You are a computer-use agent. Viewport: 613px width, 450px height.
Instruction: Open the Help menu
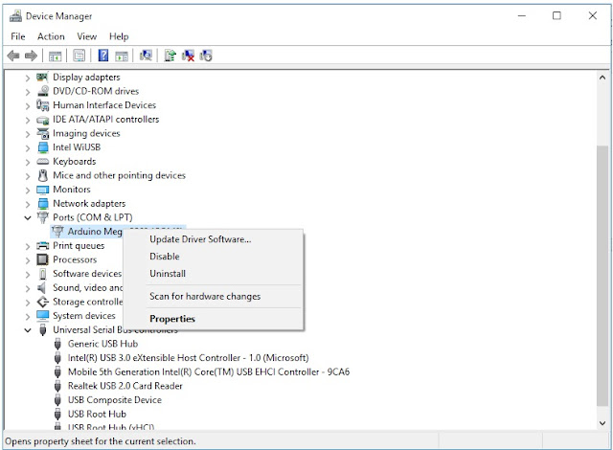119,36
